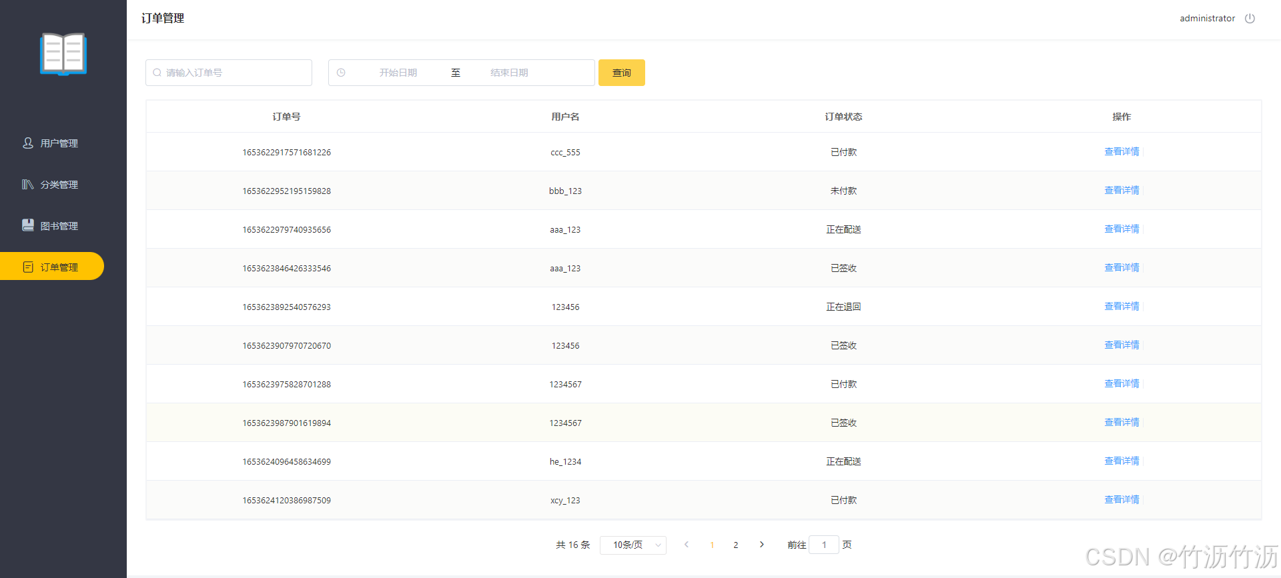Click the search magnifier icon in order field

coord(157,73)
